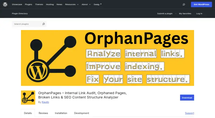Click the Log in link

coord(199,13)
